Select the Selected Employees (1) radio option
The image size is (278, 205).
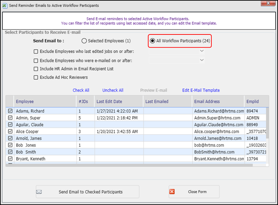coord(84,41)
